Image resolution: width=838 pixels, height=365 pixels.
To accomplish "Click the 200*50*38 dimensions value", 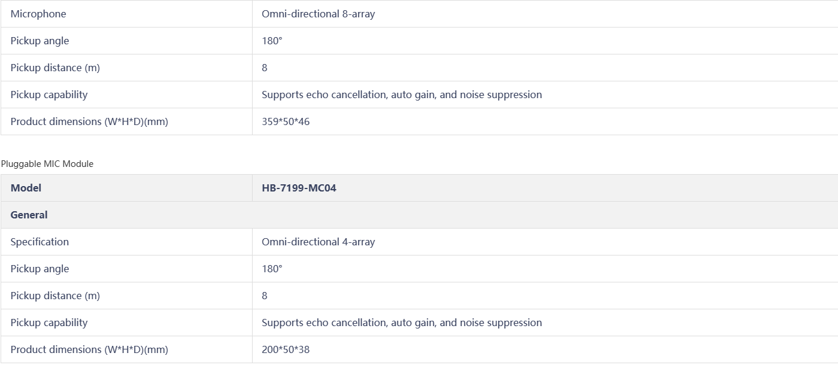I will 286,349.
